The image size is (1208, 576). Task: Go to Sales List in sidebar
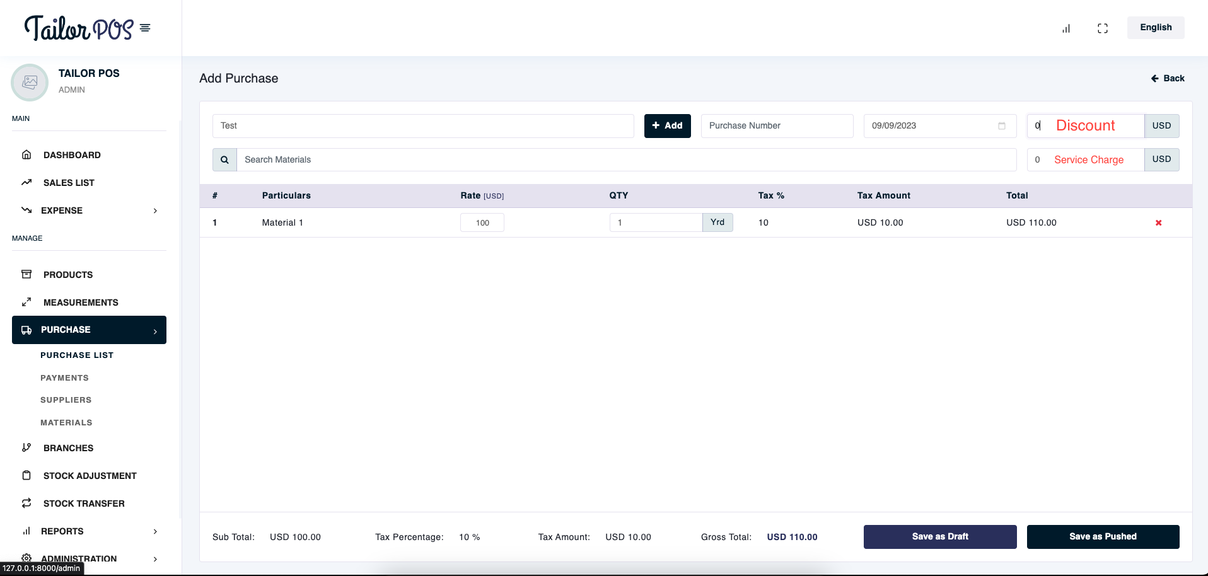pos(69,183)
